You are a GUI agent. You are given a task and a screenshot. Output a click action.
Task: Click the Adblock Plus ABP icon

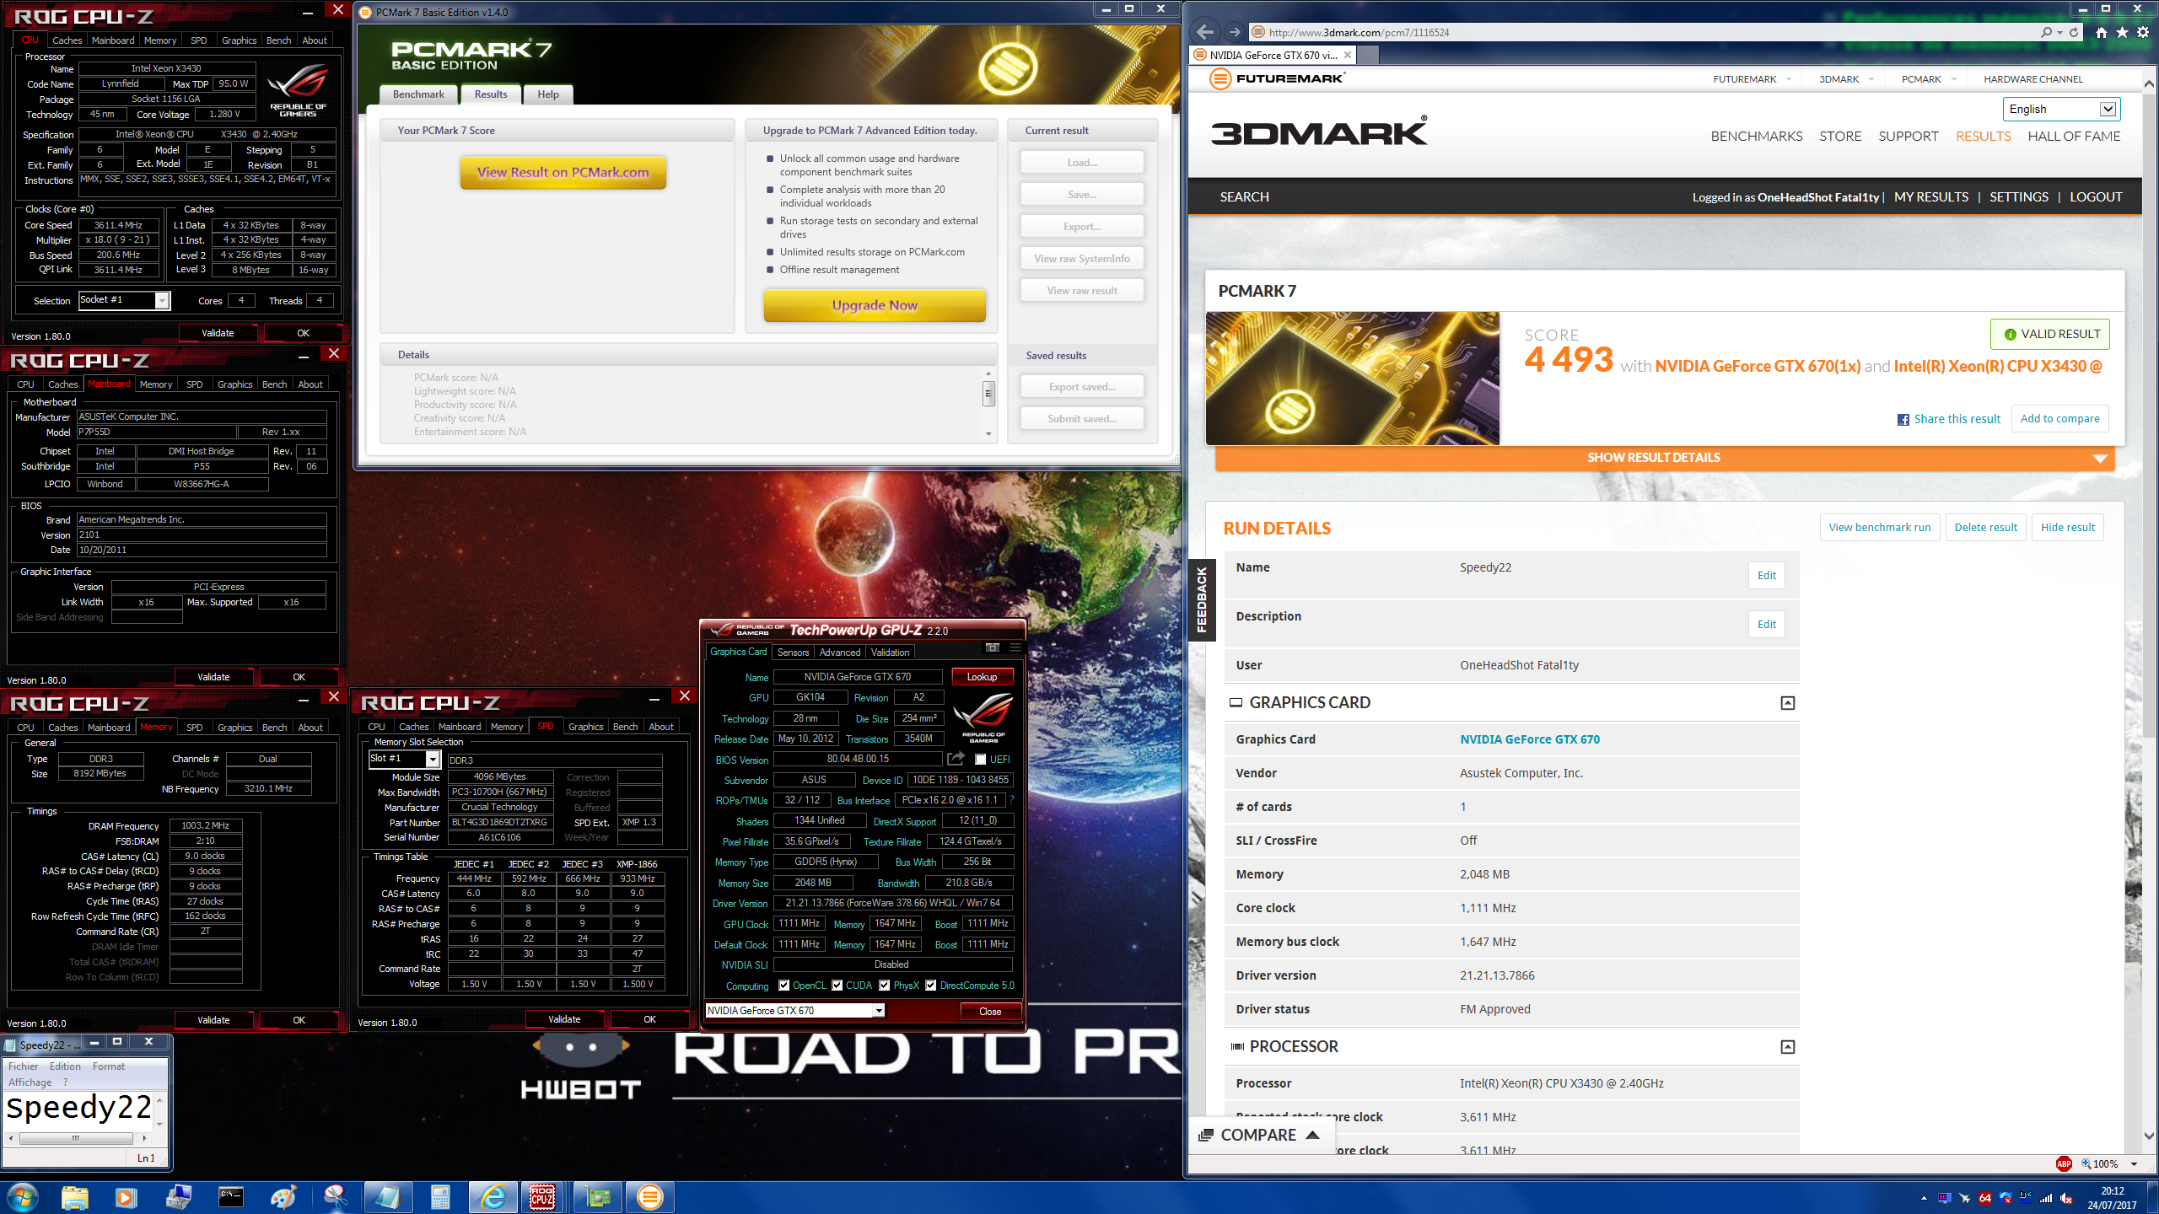[x=2064, y=1163]
